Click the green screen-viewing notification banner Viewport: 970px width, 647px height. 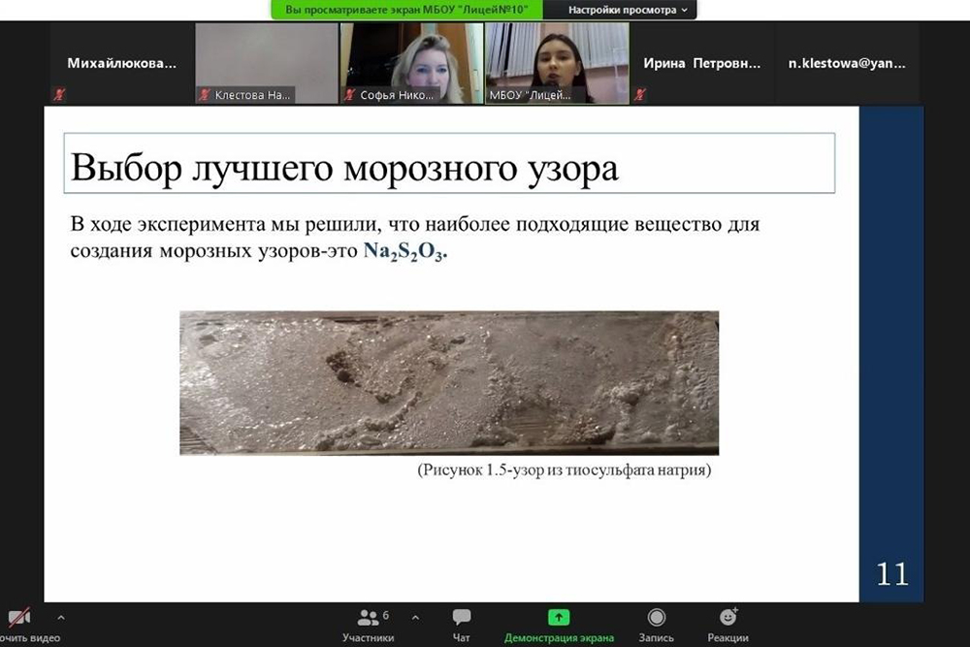point(405,10)
